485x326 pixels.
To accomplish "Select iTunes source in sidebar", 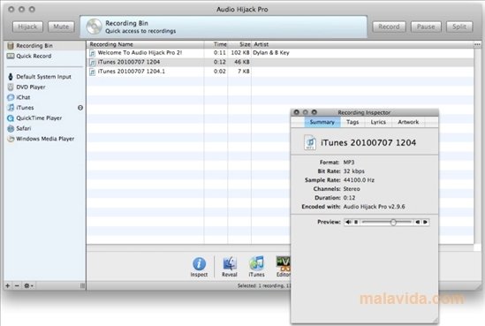I will tap(45, 108).
